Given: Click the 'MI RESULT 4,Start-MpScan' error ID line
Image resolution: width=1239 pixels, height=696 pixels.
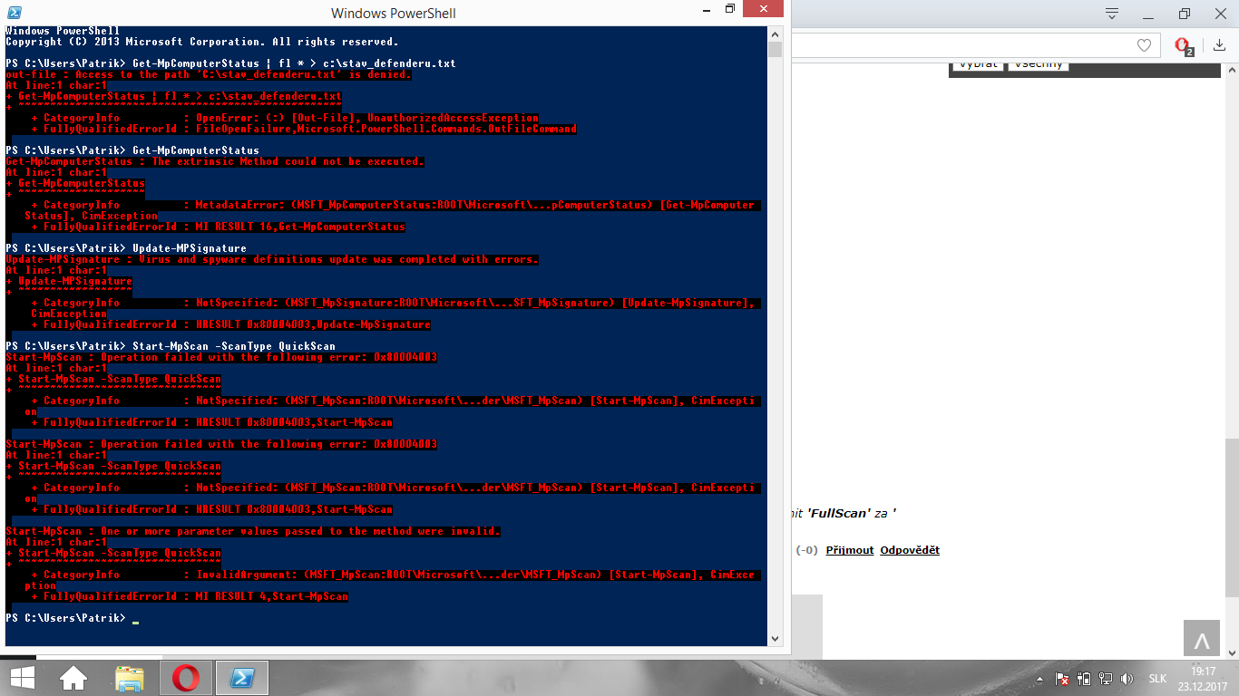Looking at the screenshot, I should (x=190, y=596).
